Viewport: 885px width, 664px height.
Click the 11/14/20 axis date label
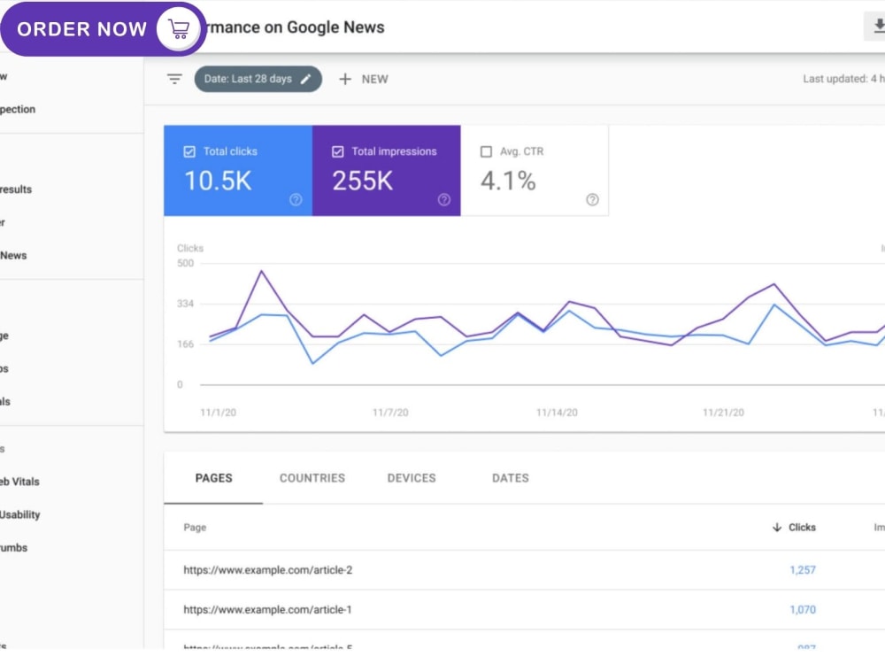click(557, 413)
